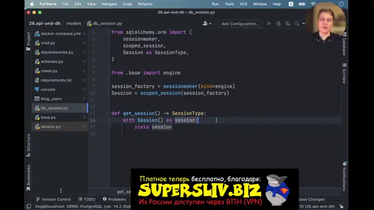The image size is (374, 210).
Task: Collapse the import block fold on line 1
Action: (109, 33)
